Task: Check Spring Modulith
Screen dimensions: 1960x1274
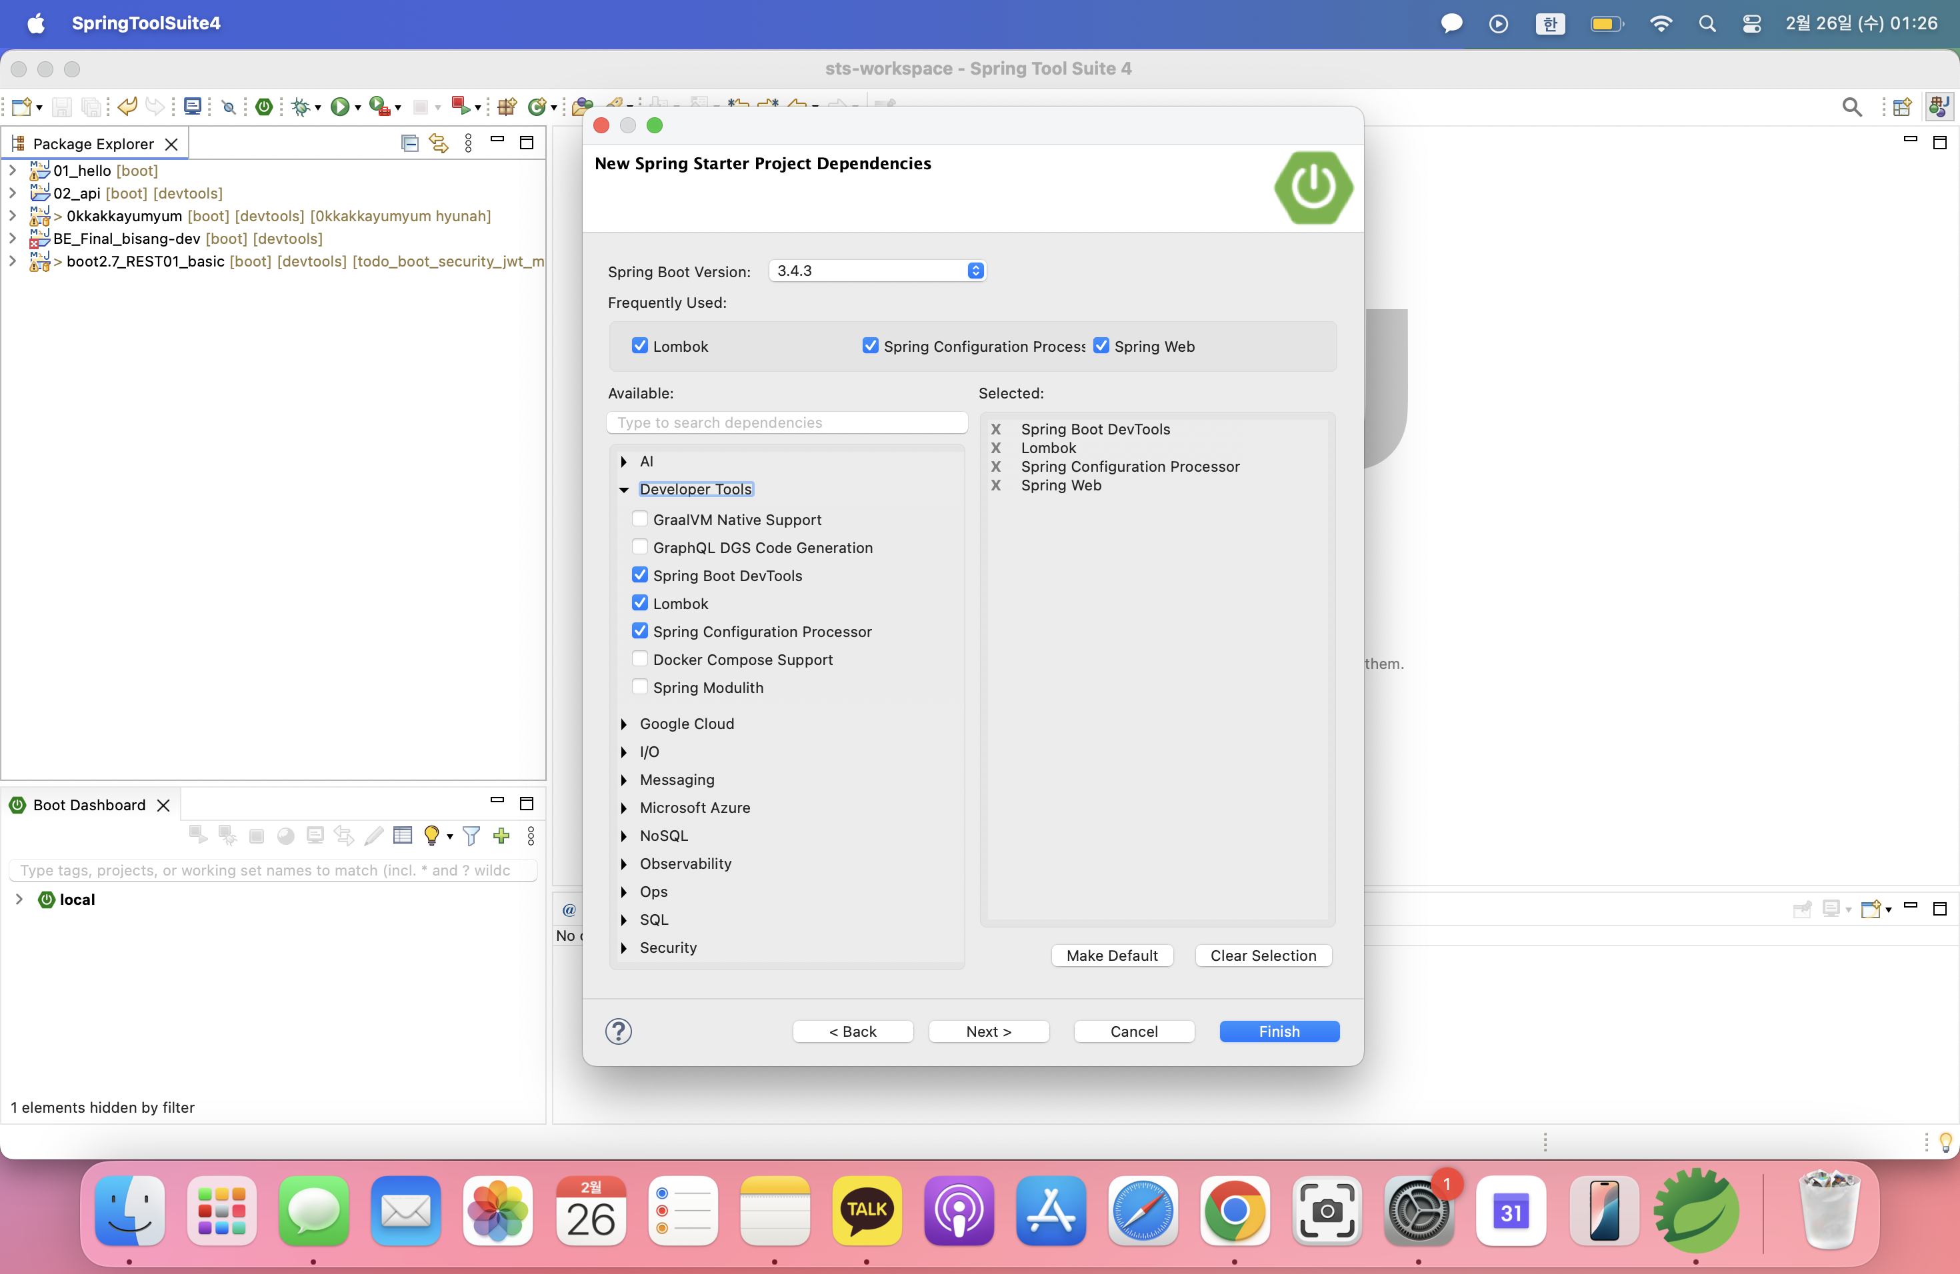Action: pos(640,687)
